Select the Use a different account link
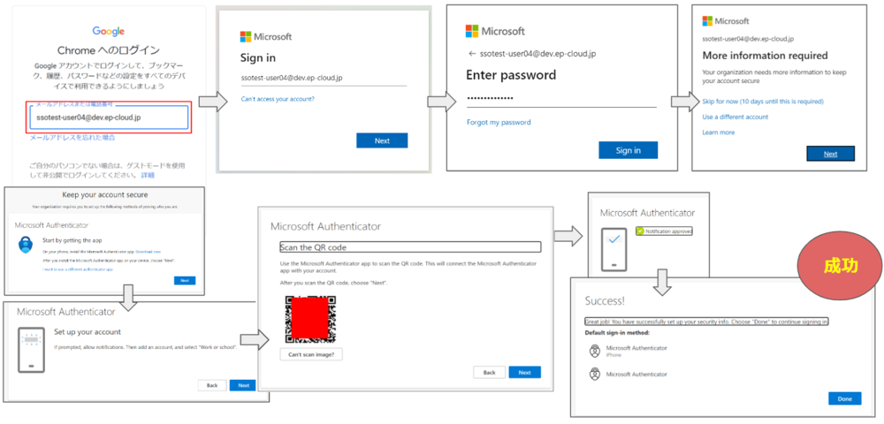 click(x=735, y=117)
